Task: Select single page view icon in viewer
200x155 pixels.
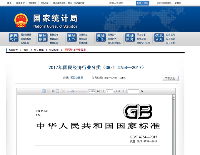Action: pyautogui.click(x=44, y=91)
